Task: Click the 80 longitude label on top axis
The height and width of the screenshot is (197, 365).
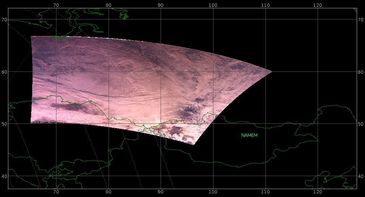Action: click(108, 5)
